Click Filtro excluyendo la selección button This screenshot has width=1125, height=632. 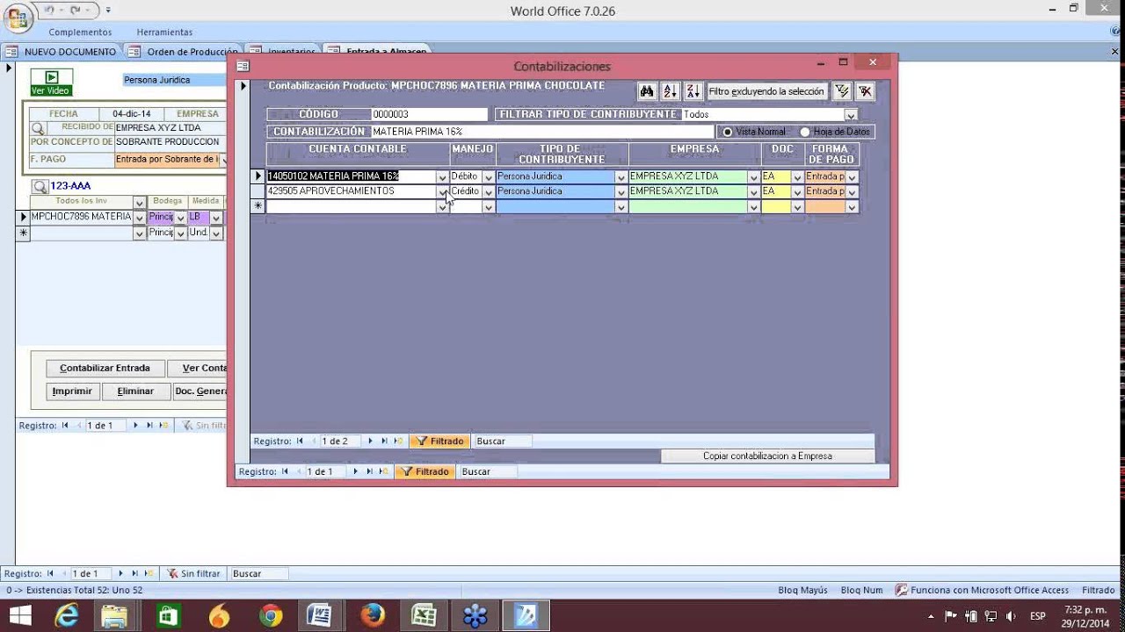pyautogui.click(x=766, y=91)
